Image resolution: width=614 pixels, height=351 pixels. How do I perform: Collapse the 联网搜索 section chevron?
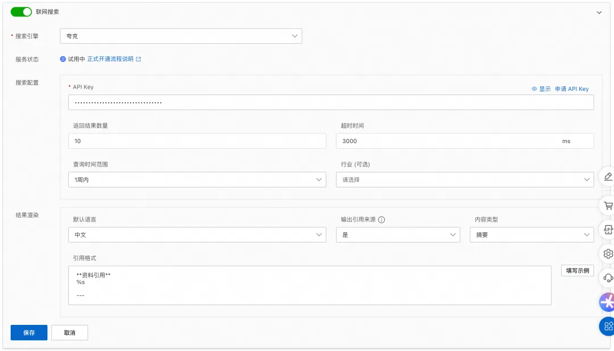[x=599, y=12]
